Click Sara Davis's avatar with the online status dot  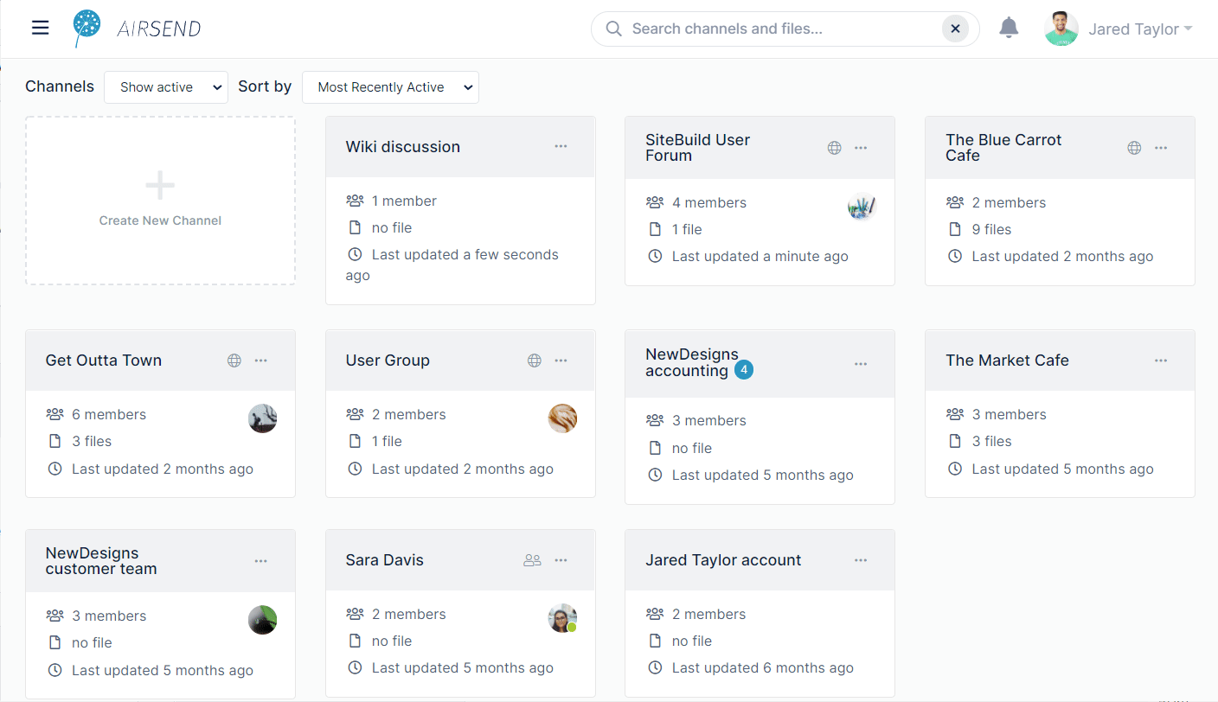562,618
